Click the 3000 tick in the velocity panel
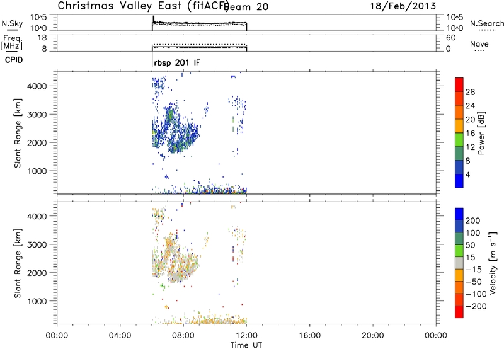Image resolution: width=504 pixels, height=349 pixels. [x=37, y=244]
